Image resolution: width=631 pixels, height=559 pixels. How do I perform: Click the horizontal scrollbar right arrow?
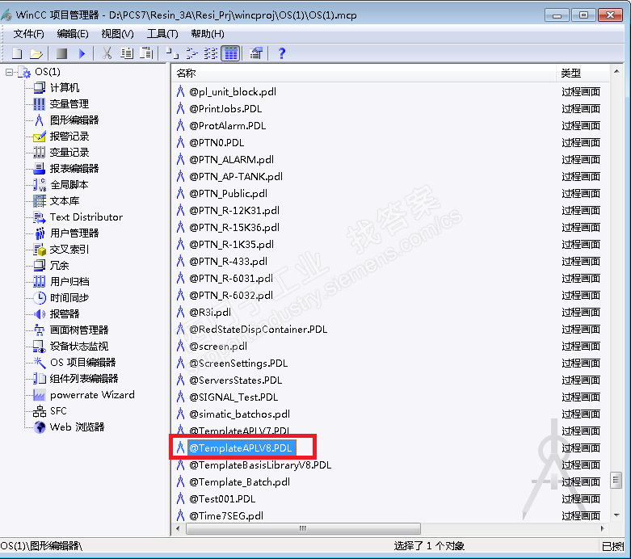click(x=603, y=528)
